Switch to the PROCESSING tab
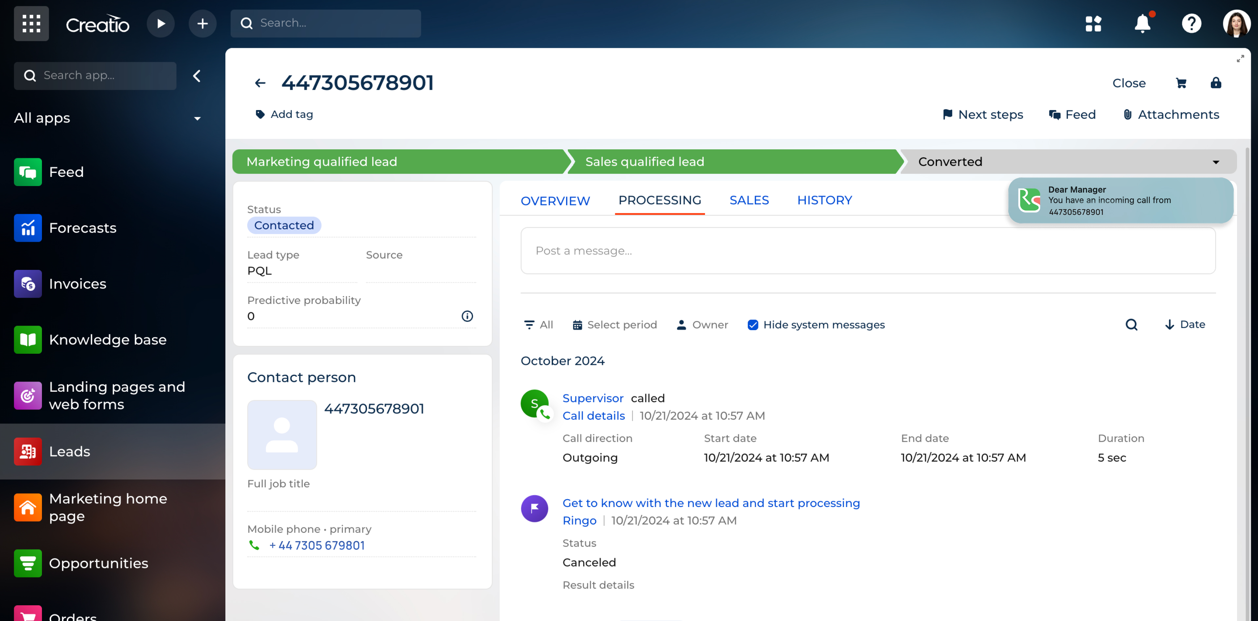 [x=659, y=200]
